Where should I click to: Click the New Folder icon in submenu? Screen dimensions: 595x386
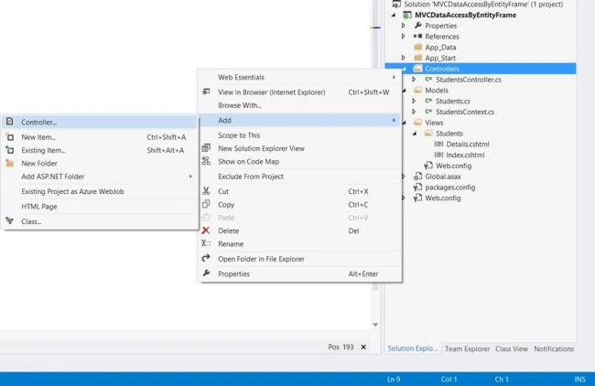click(10, 164)
